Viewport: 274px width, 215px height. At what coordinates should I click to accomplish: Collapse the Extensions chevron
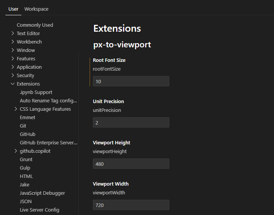point(13,84)
